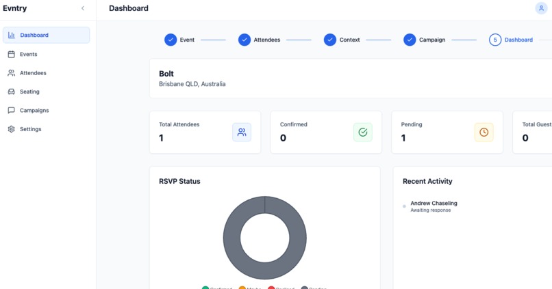Select the Context step checkmark circle

330,40
